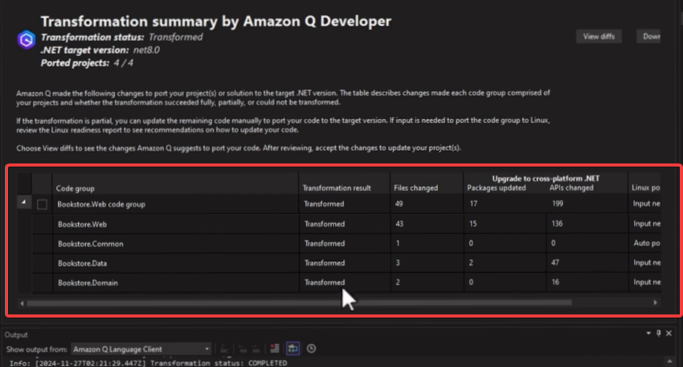Close the Output panel

click(669, 333)
